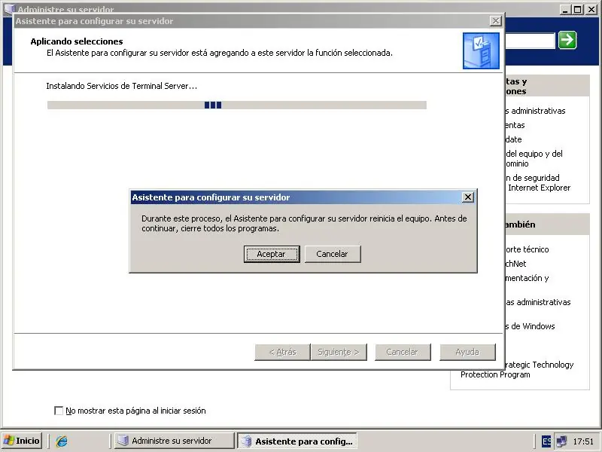Open 'orte técnico' link in the sidebar
The height and width of the screenshot is (452, 602).
528,249
